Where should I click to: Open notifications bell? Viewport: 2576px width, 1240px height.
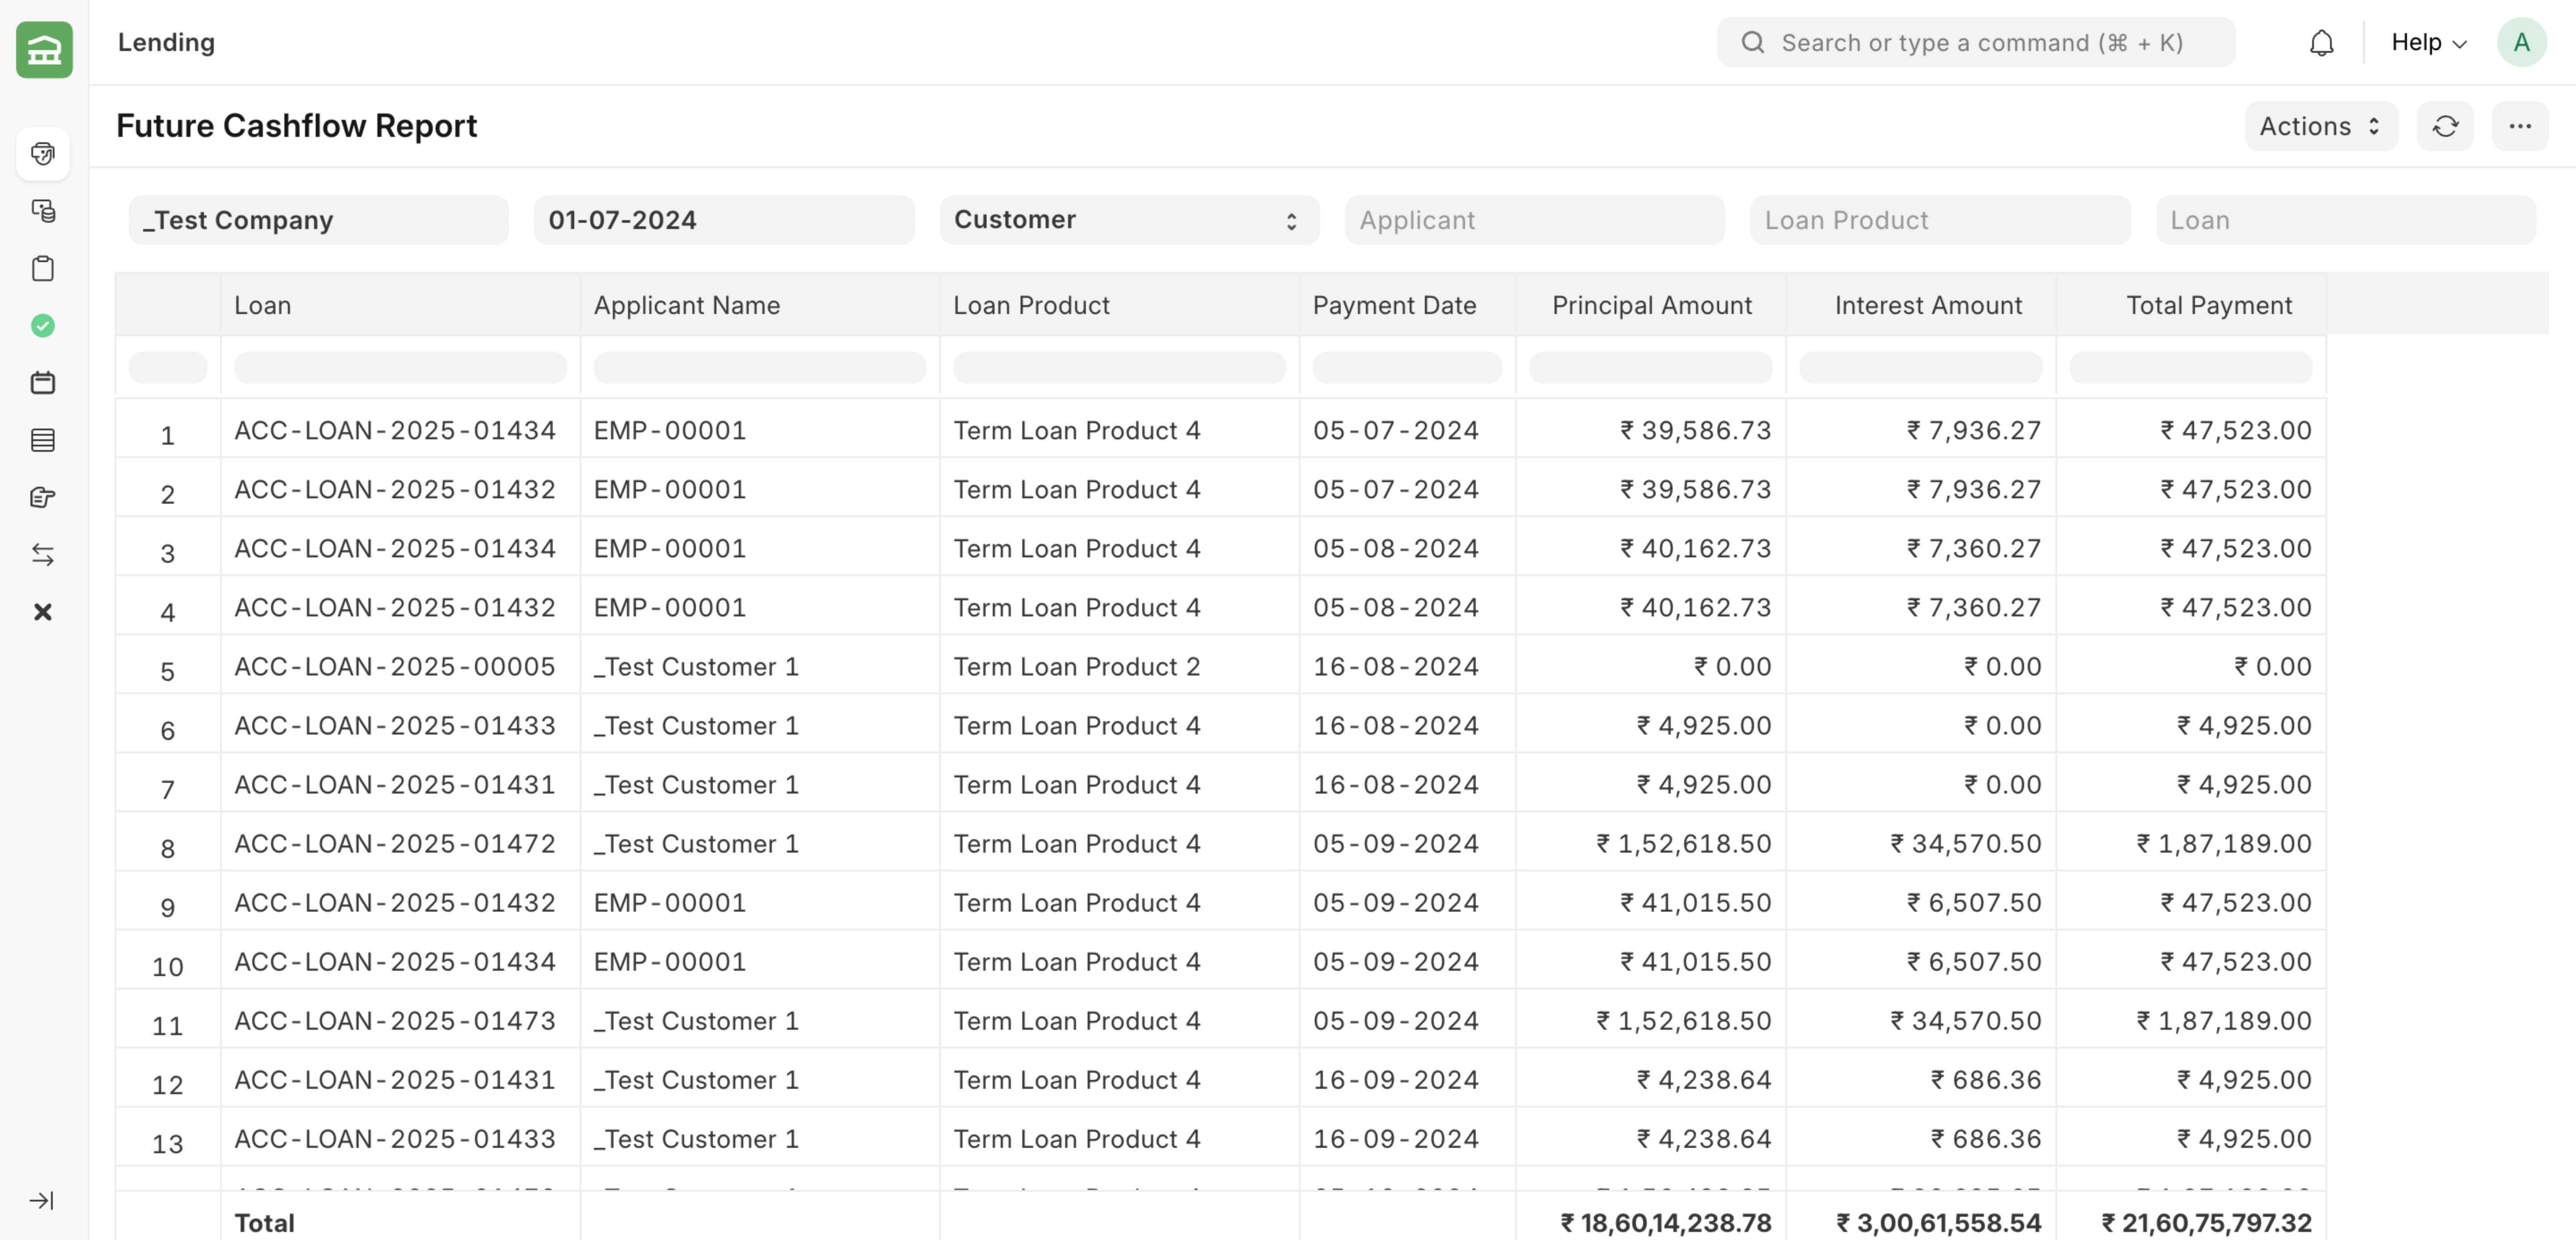[x=2322, y=43]
